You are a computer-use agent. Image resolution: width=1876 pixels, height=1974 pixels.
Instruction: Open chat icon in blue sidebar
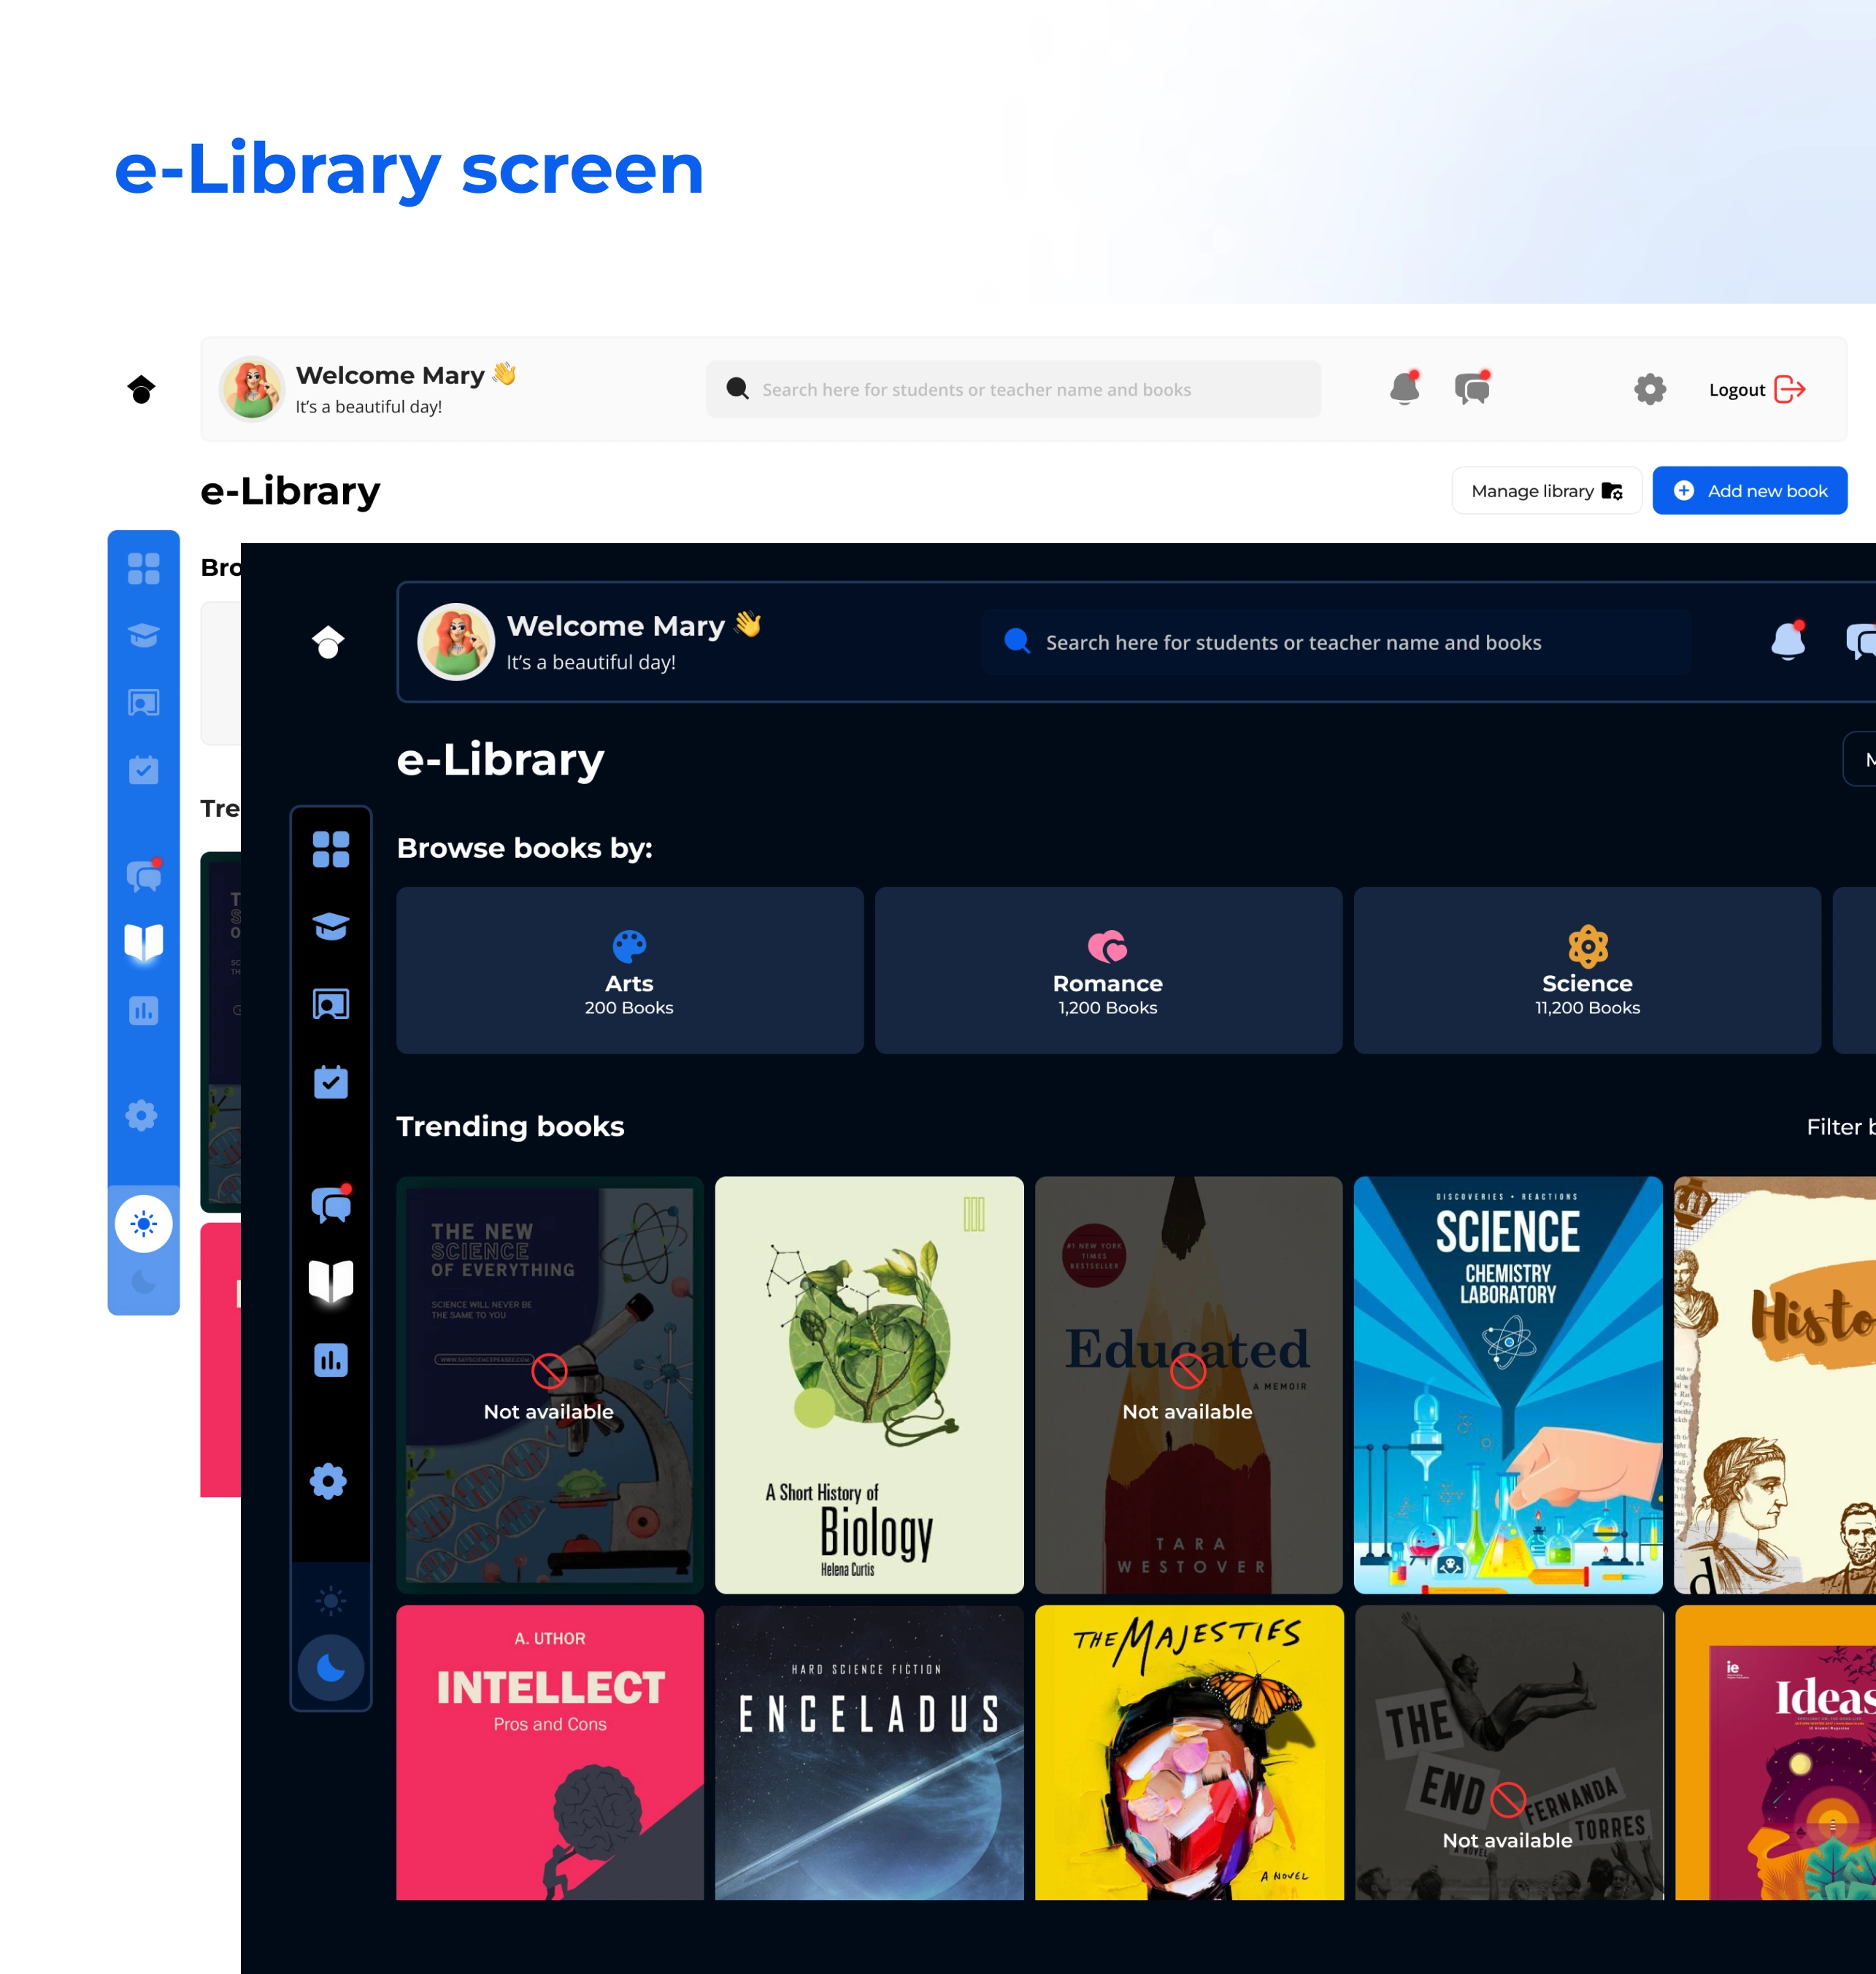point(144,876)
